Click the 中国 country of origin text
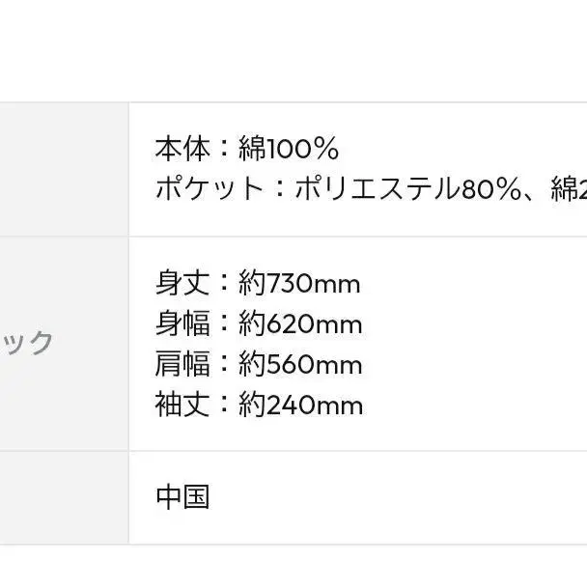Image resolution: width=587 pixels, height=587 pixels. click(182, 497)
